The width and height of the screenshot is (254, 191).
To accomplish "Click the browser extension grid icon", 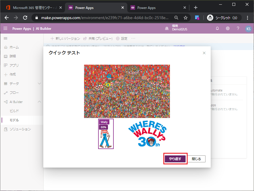I will [x=197, y=18].
